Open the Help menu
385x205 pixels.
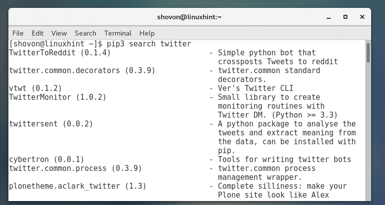147,33
